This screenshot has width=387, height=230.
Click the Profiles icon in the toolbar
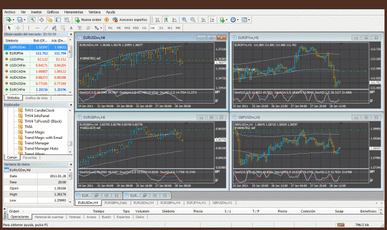coord(19,20)
